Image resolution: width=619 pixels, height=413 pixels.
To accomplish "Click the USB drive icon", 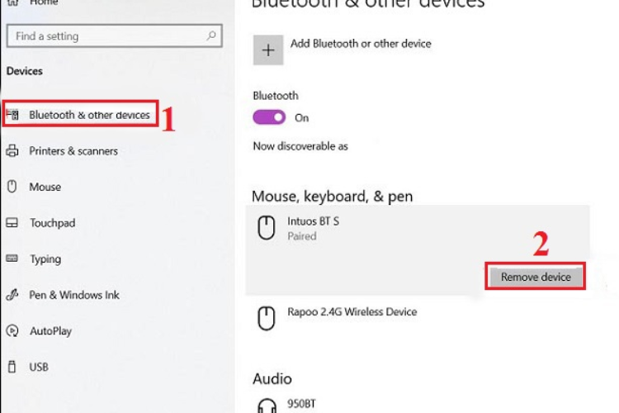I will click(x=12, y=367).
